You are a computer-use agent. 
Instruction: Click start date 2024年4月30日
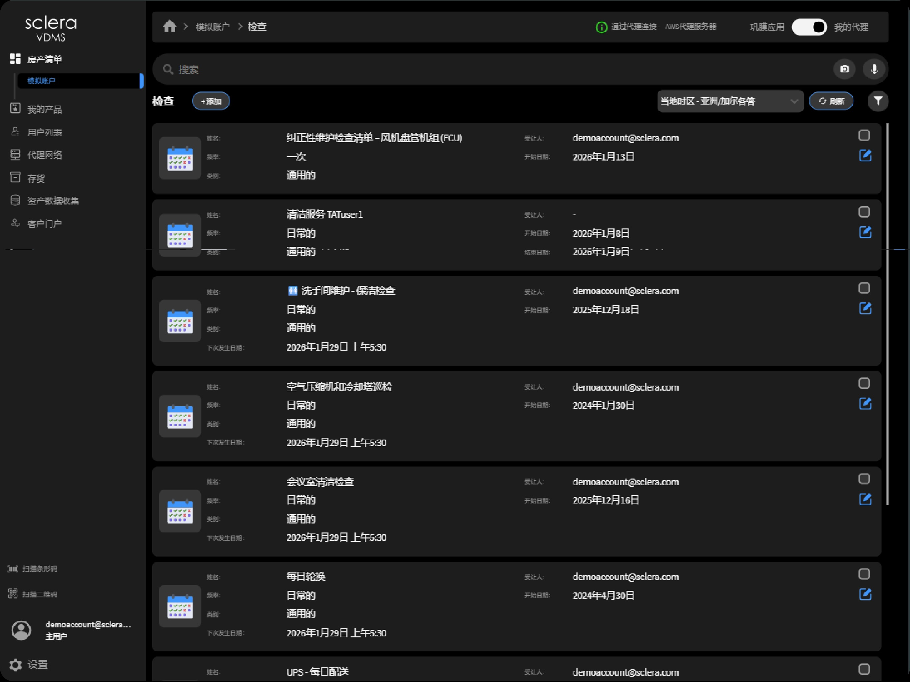tap(603, 595)
